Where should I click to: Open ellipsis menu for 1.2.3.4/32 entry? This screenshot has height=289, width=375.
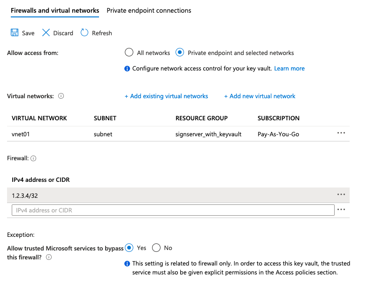341,195
